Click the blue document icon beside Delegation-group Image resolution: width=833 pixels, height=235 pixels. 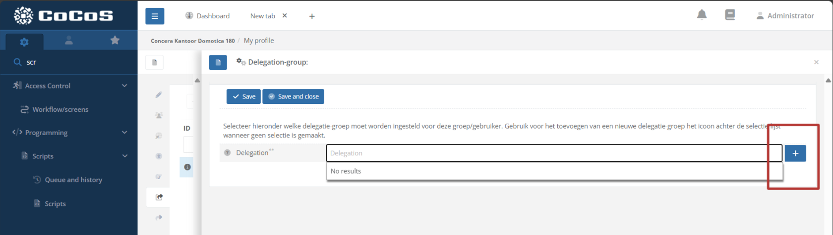point(218,62)
